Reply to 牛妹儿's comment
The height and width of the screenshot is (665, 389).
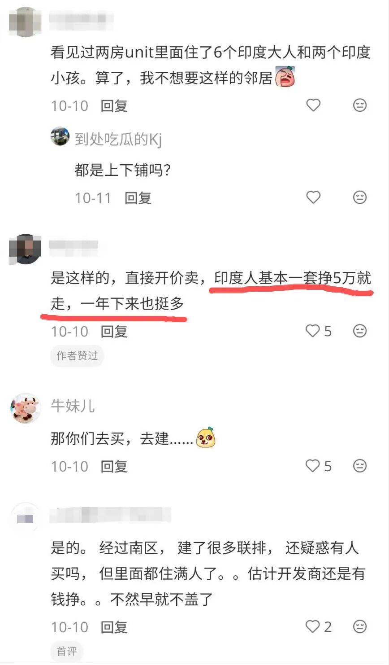point(114,466)
